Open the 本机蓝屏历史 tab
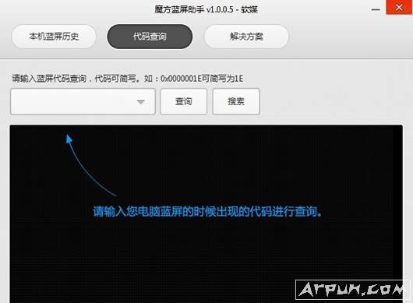Viewport: 413px width, 303px height. pyautogui.click(x=54, y=37)
